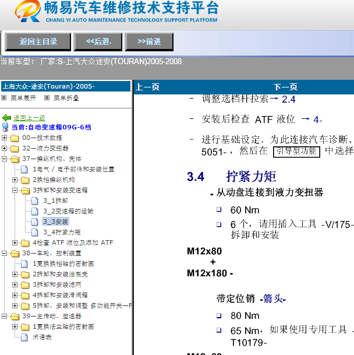Open the 3_1拆卸 page
Screen dimensions: 354x355
tap(55, 201)
